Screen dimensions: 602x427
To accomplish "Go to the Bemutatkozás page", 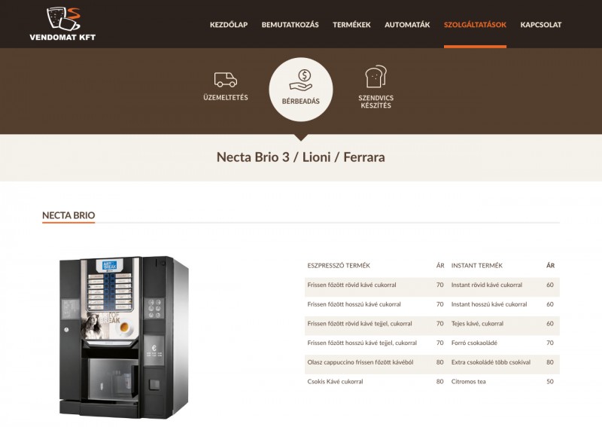I will (x=290, y=25).
